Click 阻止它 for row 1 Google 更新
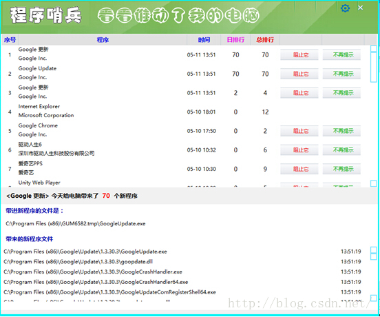380x317 pixels. tap(299, 55)
